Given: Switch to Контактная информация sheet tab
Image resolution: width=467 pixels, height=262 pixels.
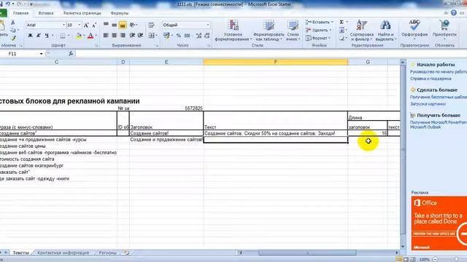Looking at the screenshot, I should pyautogui.click(x=63, y=253).
